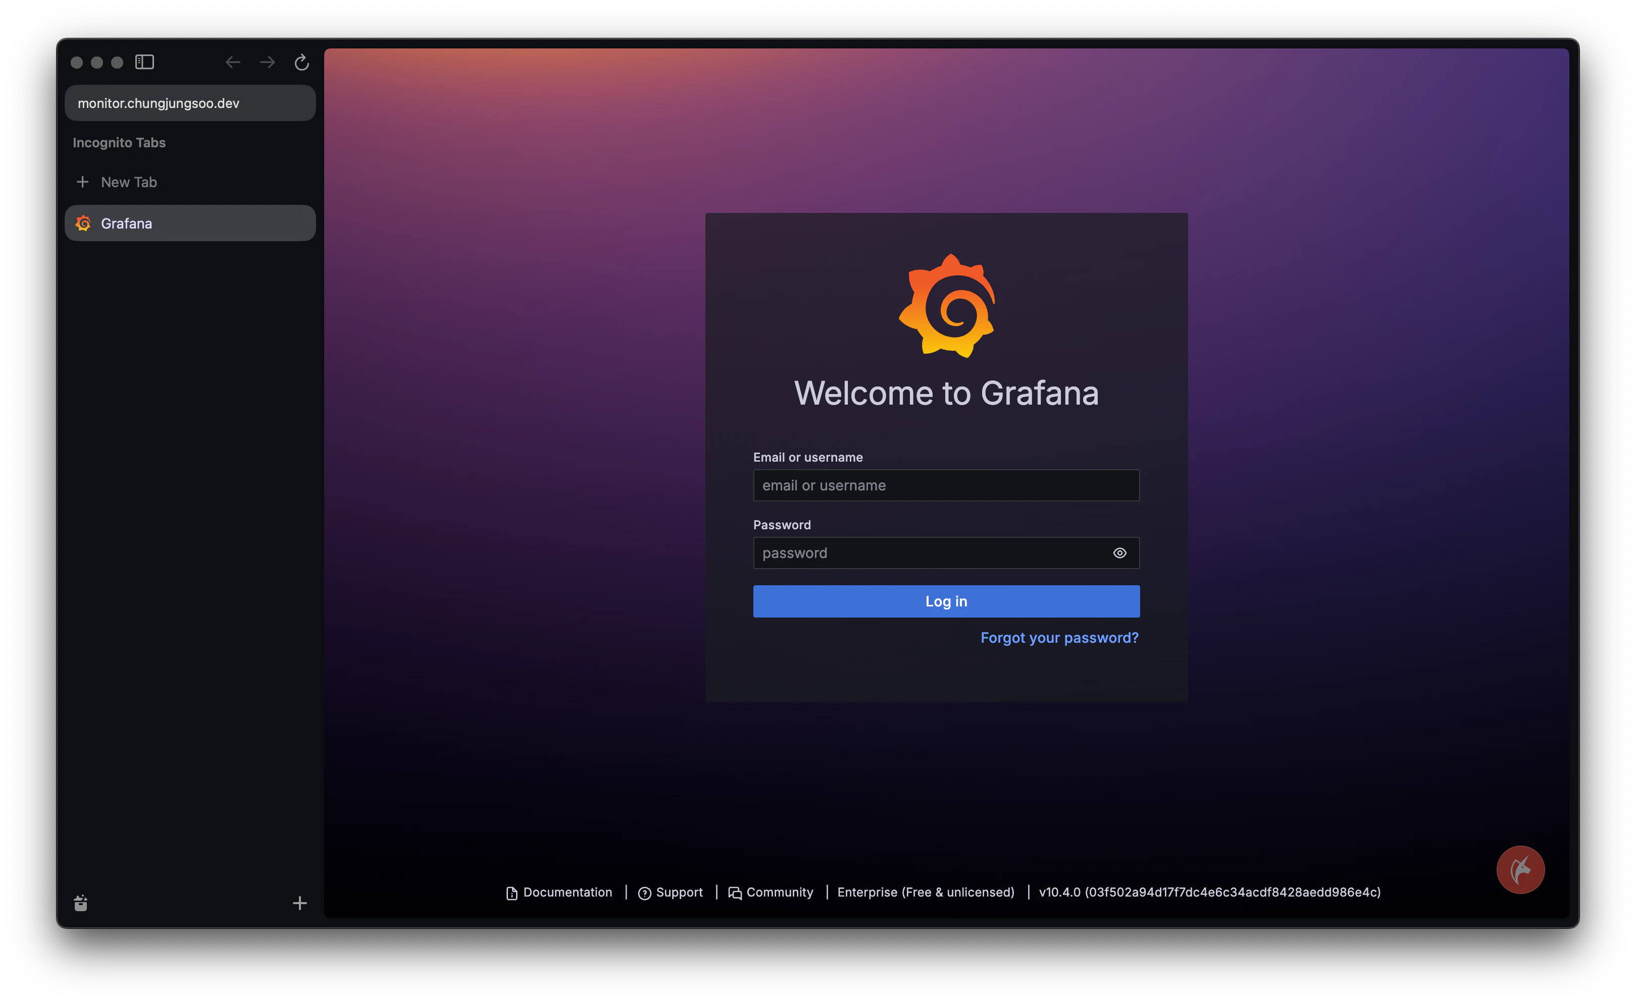
Task: Click the plus icon at the sidebar bottom
Action: tap(299, 903)
